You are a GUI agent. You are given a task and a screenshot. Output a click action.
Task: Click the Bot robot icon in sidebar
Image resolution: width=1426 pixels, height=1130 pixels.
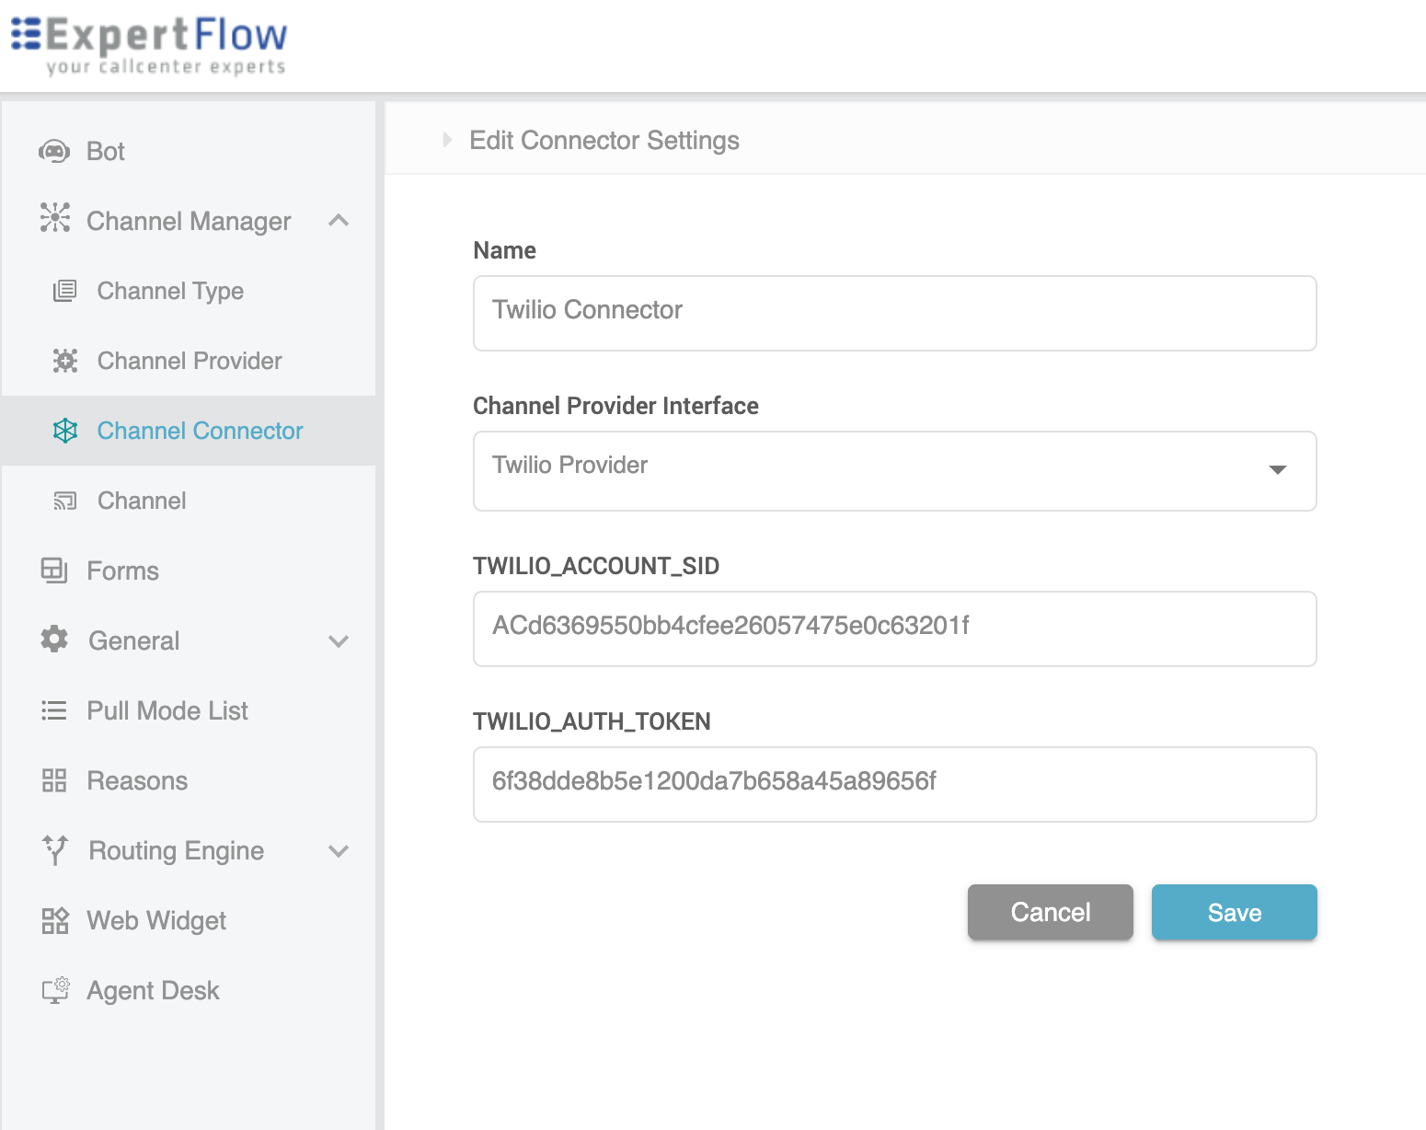coord(54,151)
